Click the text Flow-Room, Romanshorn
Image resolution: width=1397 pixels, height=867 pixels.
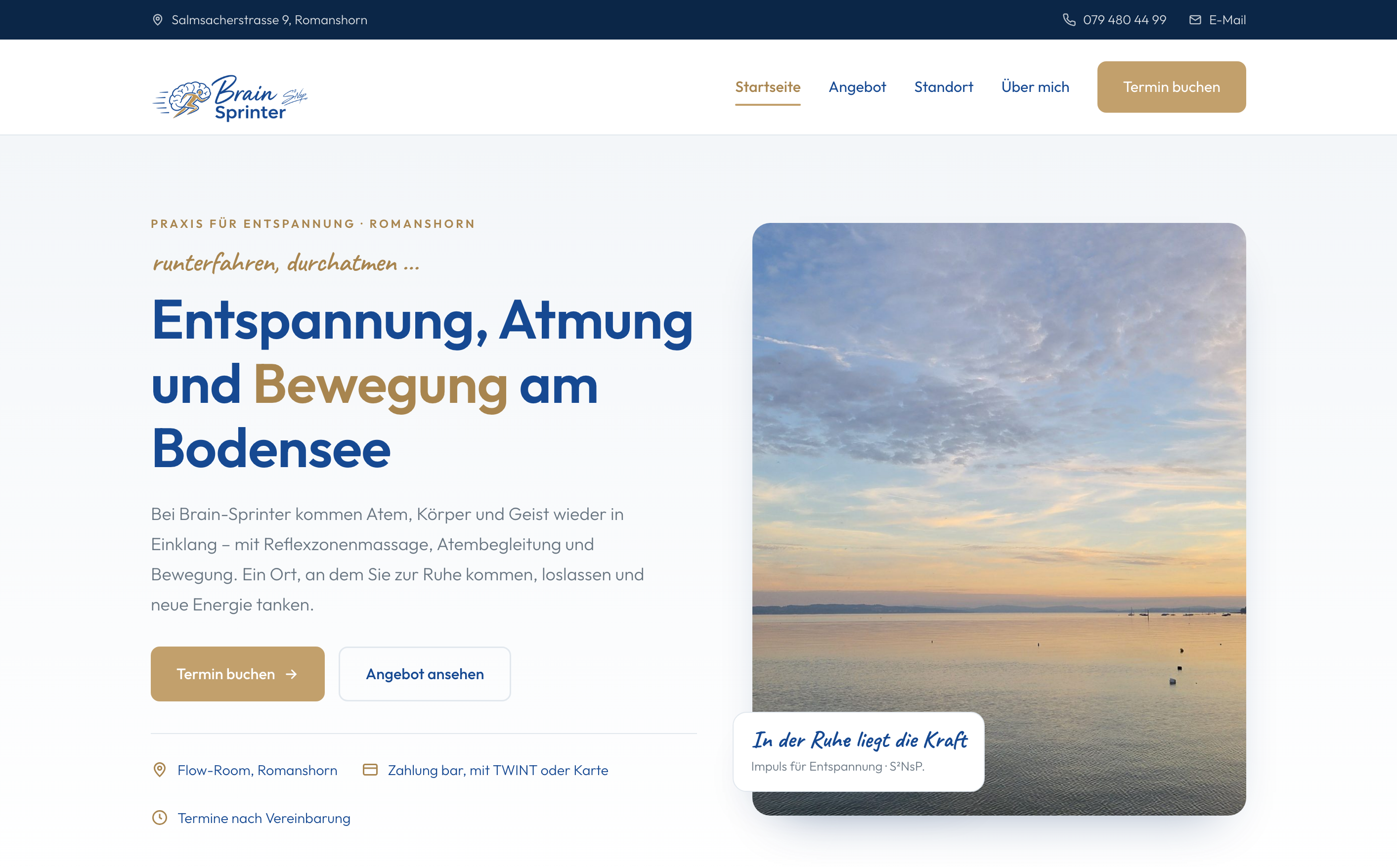tap(257, 770)
